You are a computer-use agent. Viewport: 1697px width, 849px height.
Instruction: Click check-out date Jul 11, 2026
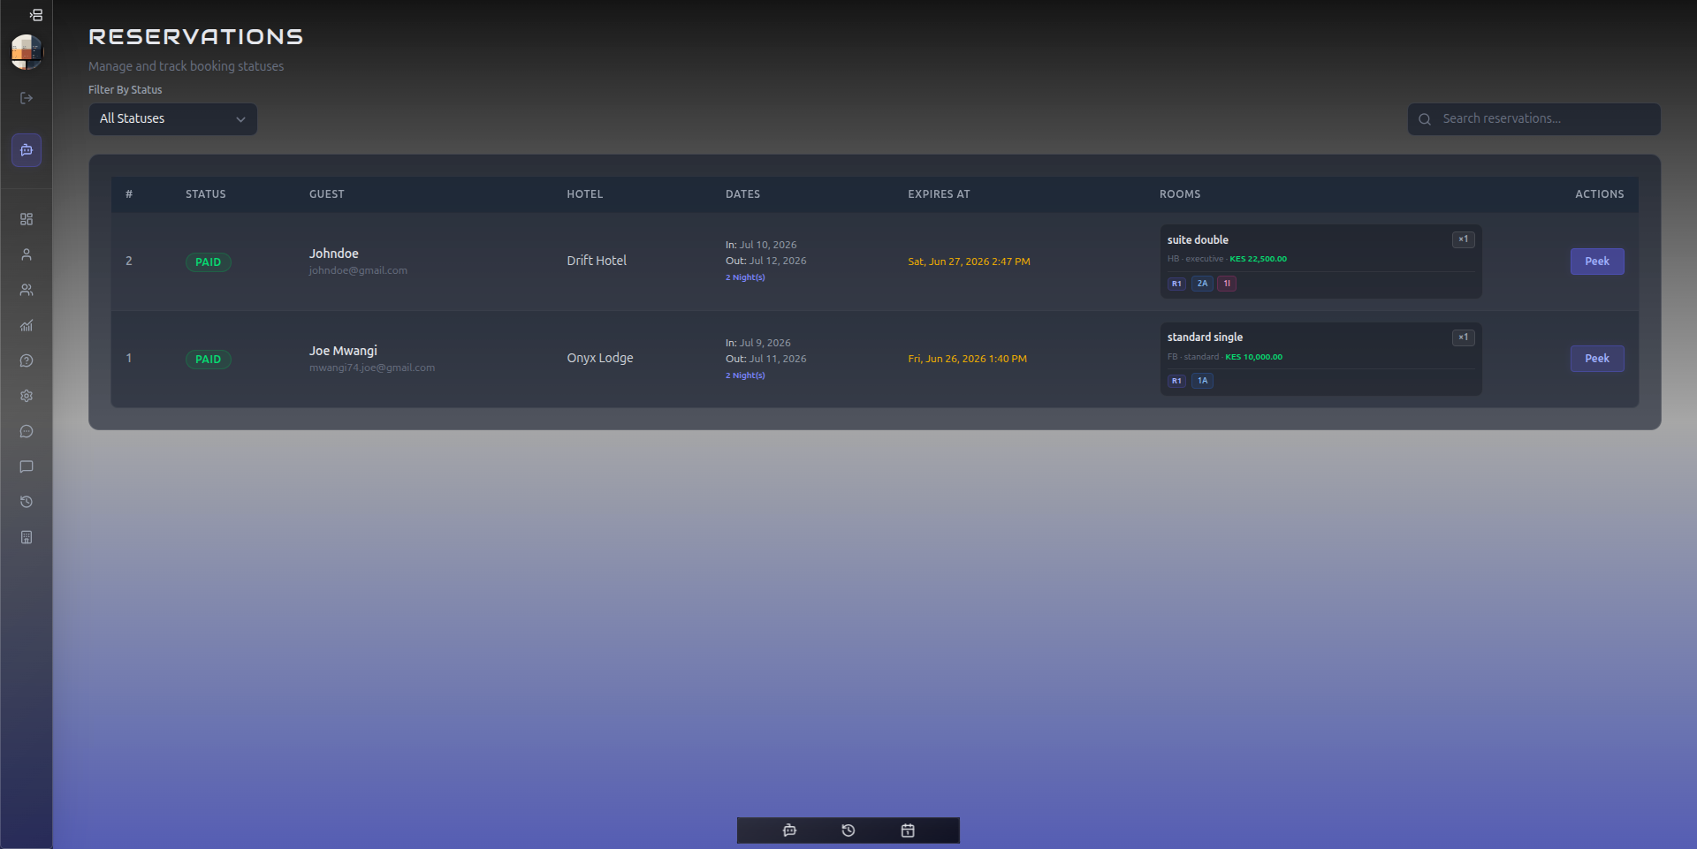click(778, 359)
